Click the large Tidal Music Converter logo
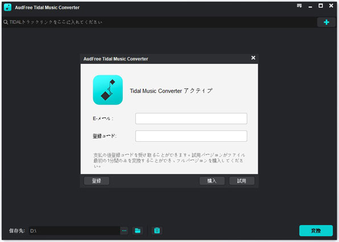 pyautogui.click(x=108, y=90)
